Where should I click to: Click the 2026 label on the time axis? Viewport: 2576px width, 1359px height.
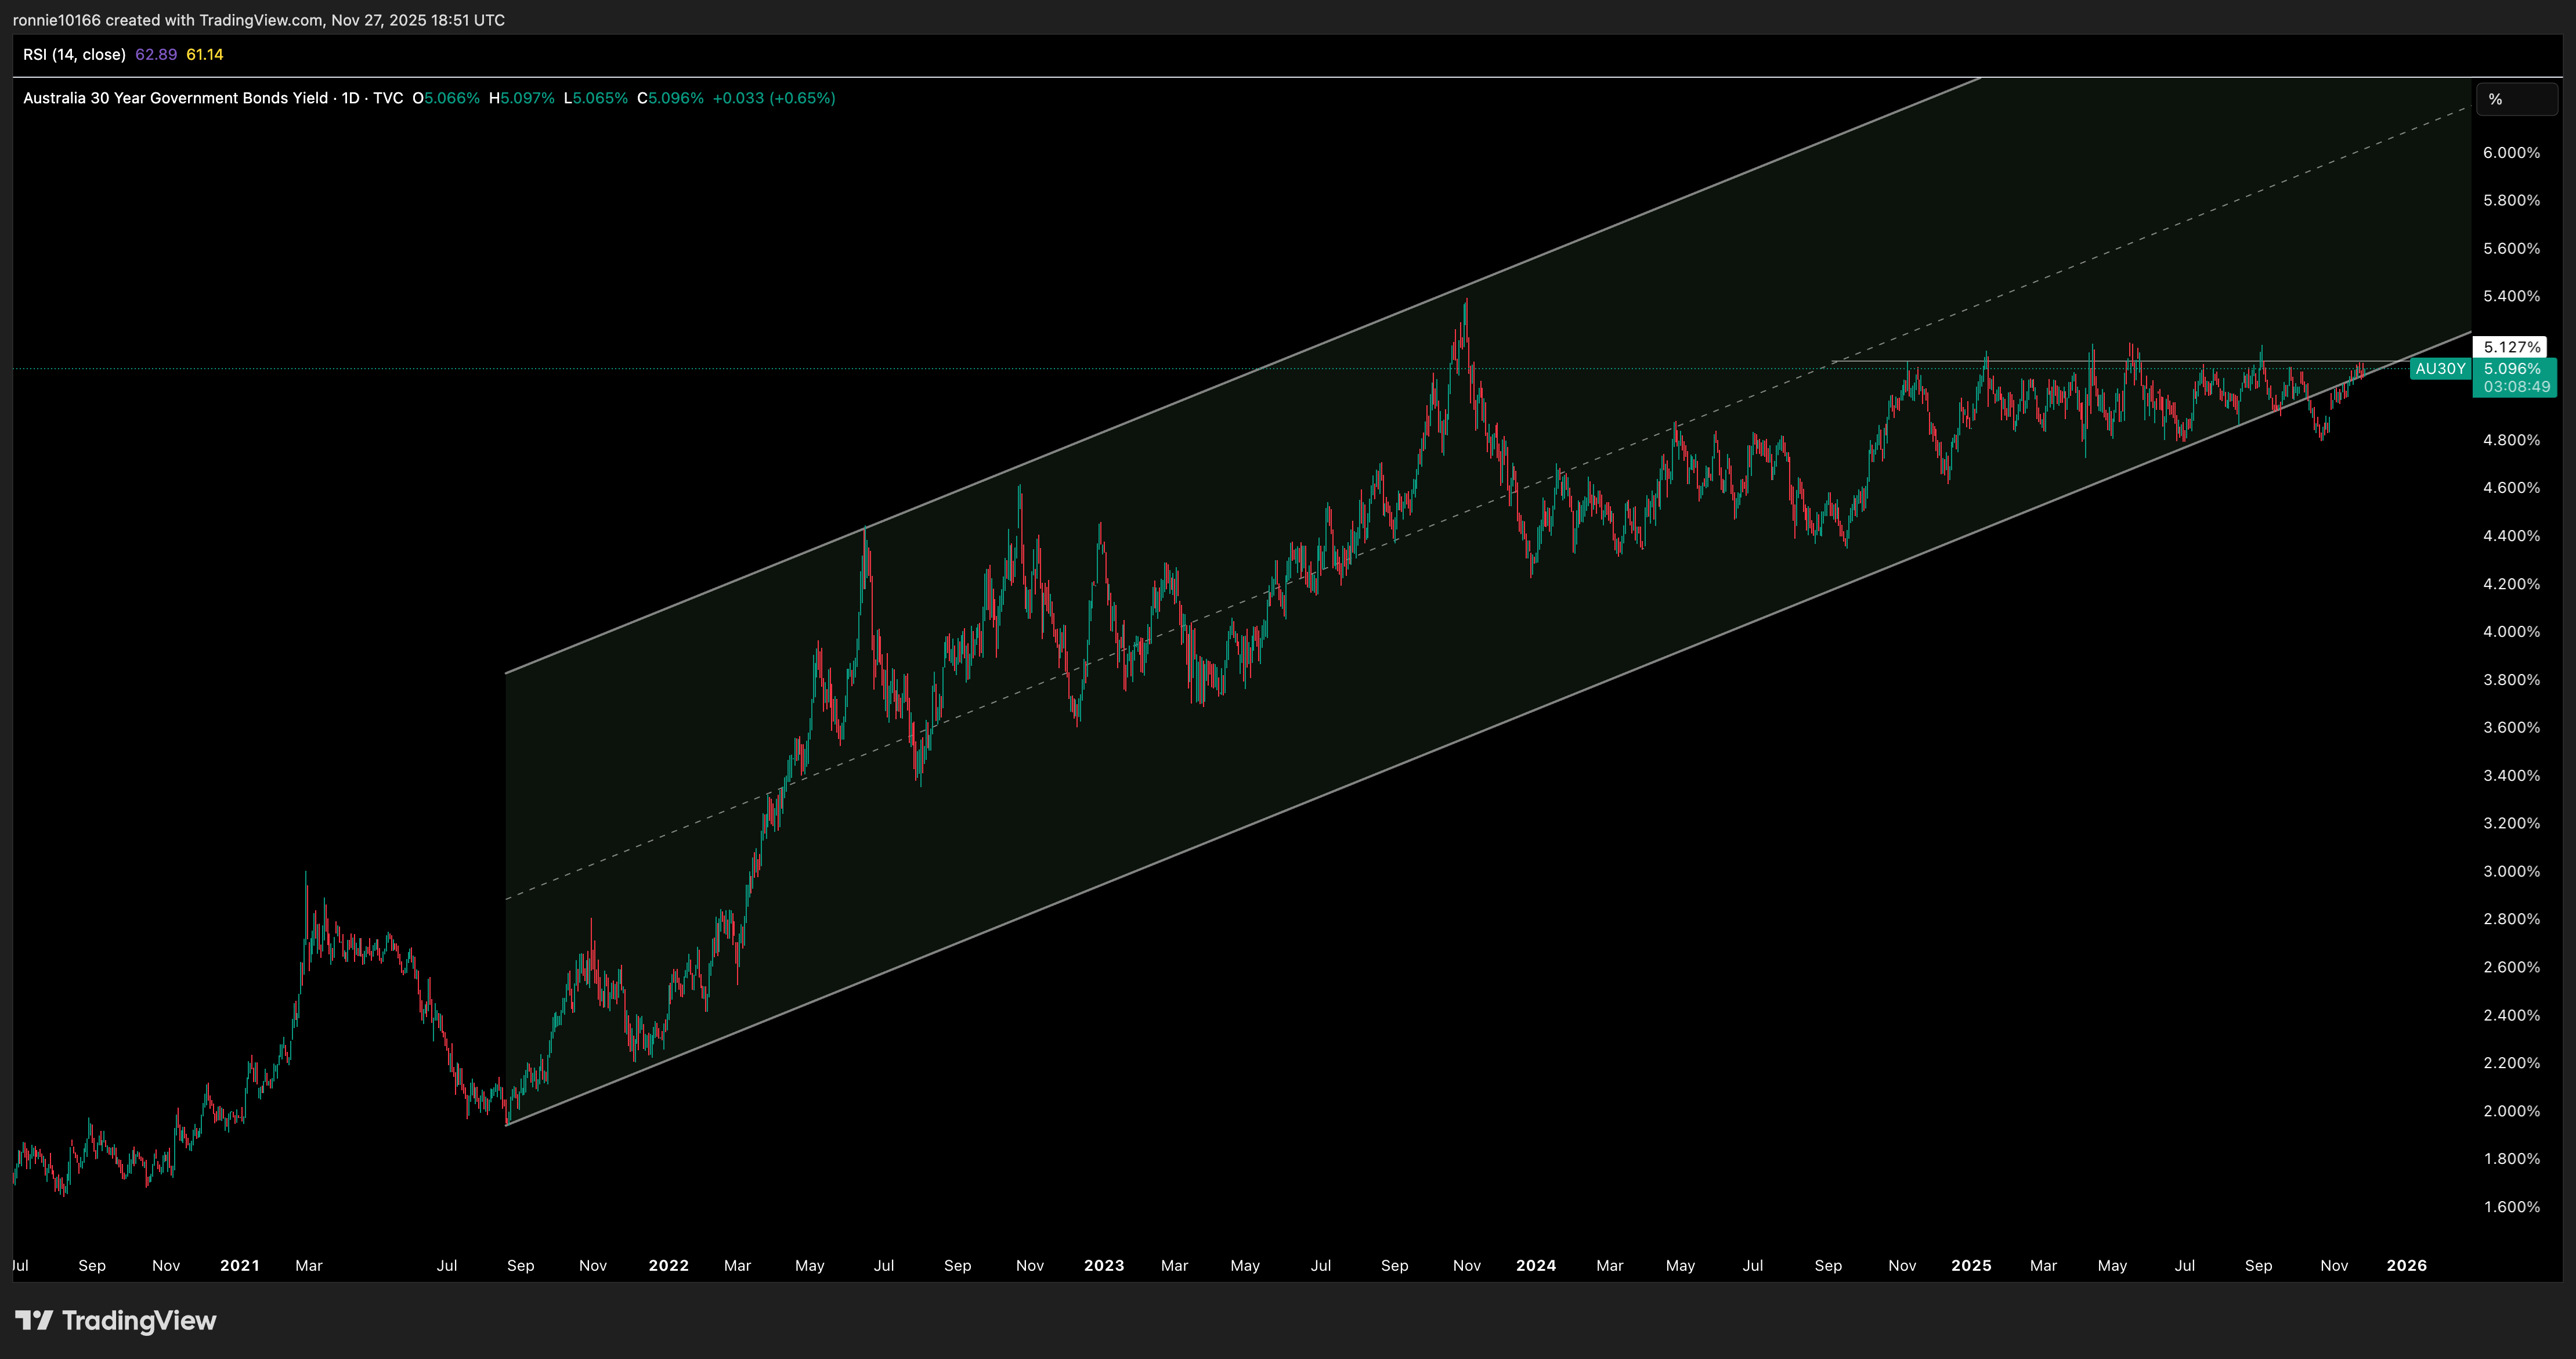click(2407, 1265)
